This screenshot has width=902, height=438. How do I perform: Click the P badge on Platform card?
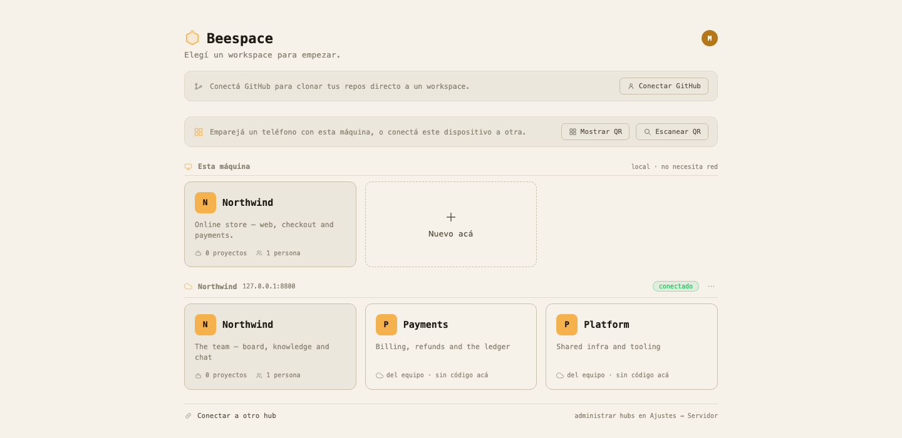point(567,325)
